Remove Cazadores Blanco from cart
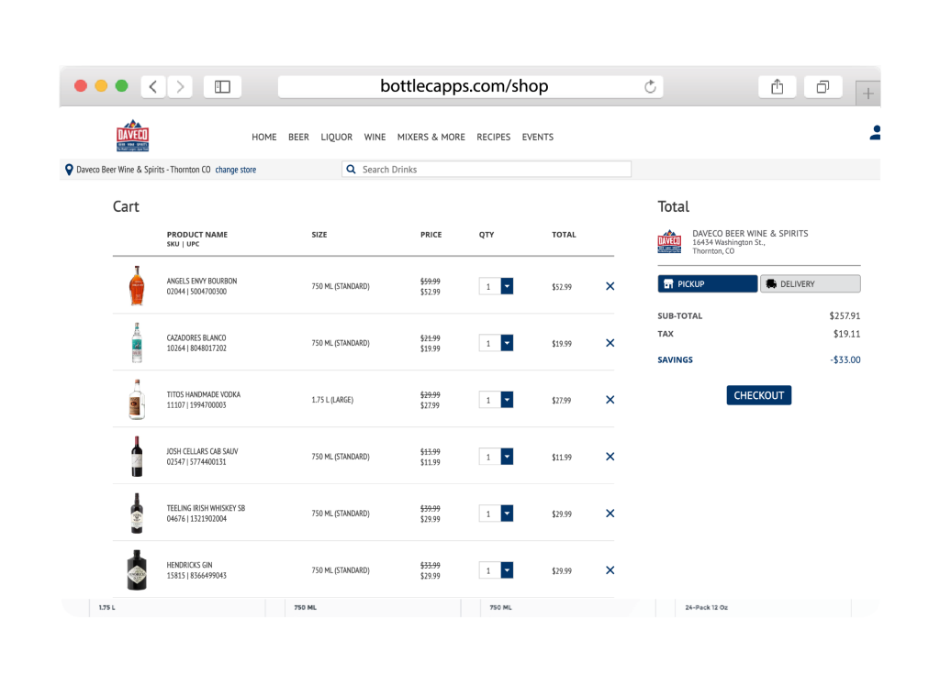The height and width of the screenshot is (696, 940). click(610, 343)
